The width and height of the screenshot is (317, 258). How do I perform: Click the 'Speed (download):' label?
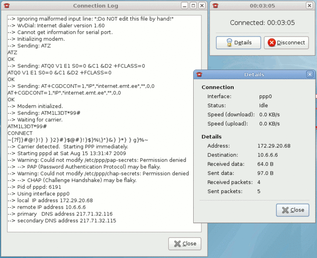pos(231,114)
